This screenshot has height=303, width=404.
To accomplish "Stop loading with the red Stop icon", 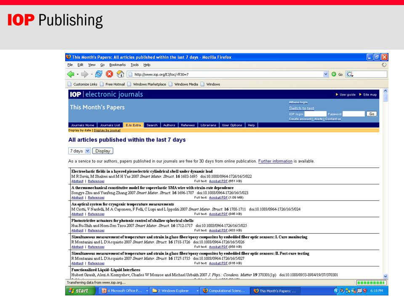I will (109, 74).
